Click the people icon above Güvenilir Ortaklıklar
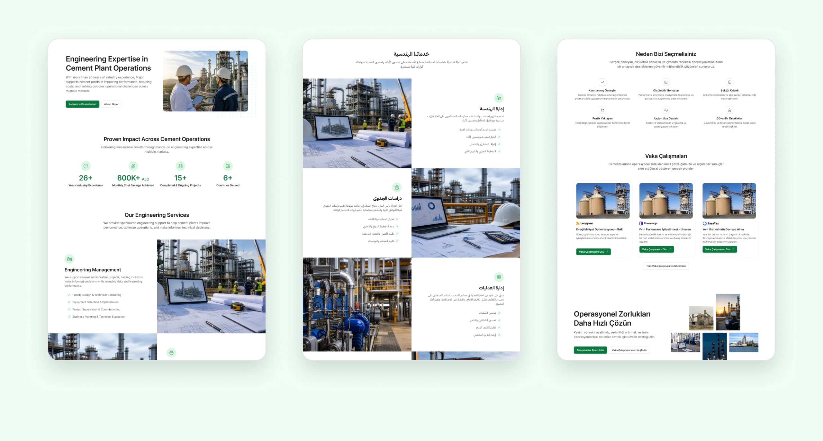Screen dimensions: 823x441 click(729, 110)
